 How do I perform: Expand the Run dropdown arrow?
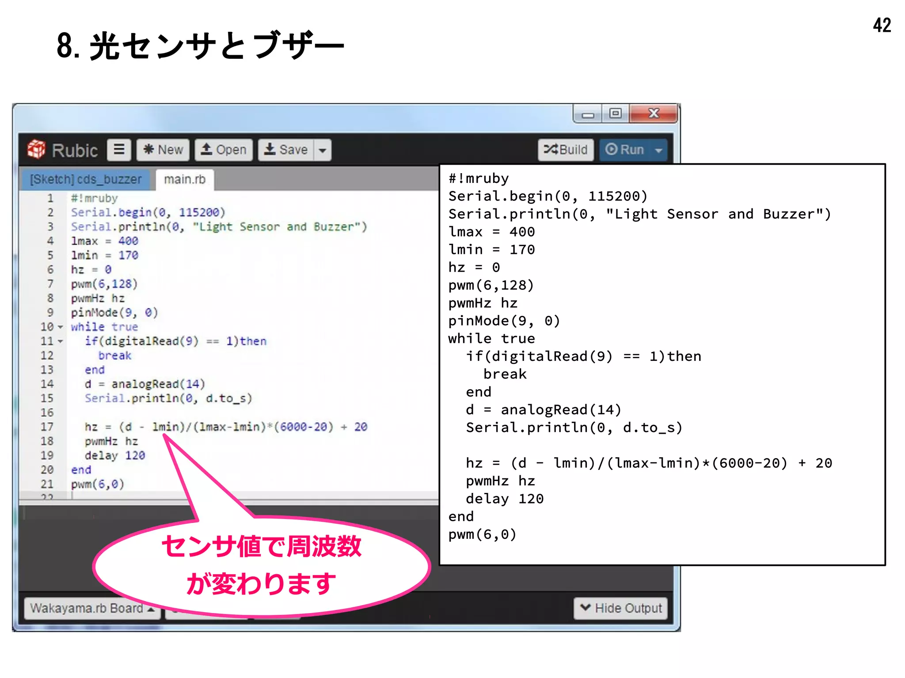659,150
